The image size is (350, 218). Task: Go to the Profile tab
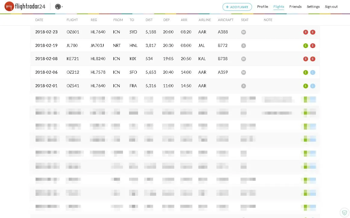click(263, 7)
